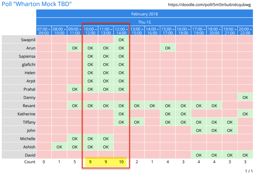This screenshot has width=255, height=175.
Task: Click the 12:00 – 14:00 time slot header
Action: coord(121,31)
